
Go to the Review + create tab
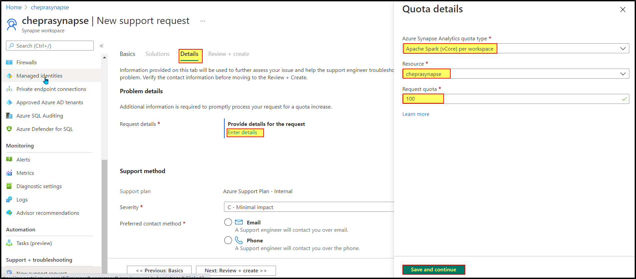tap(229, 54)
